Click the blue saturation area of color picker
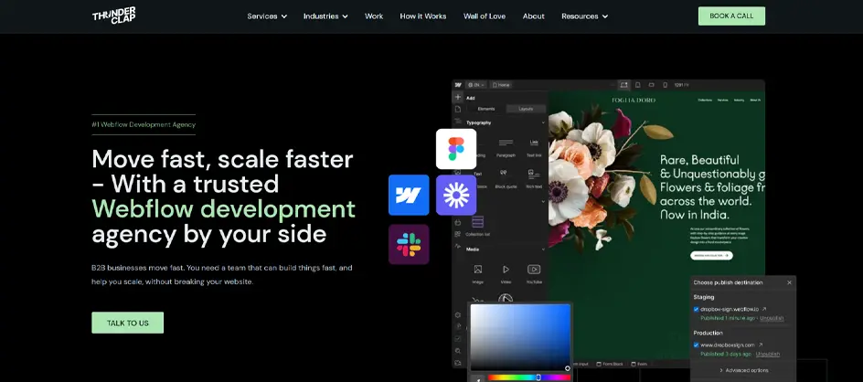This screenshot has height=382, width=863. pos(520,337)
